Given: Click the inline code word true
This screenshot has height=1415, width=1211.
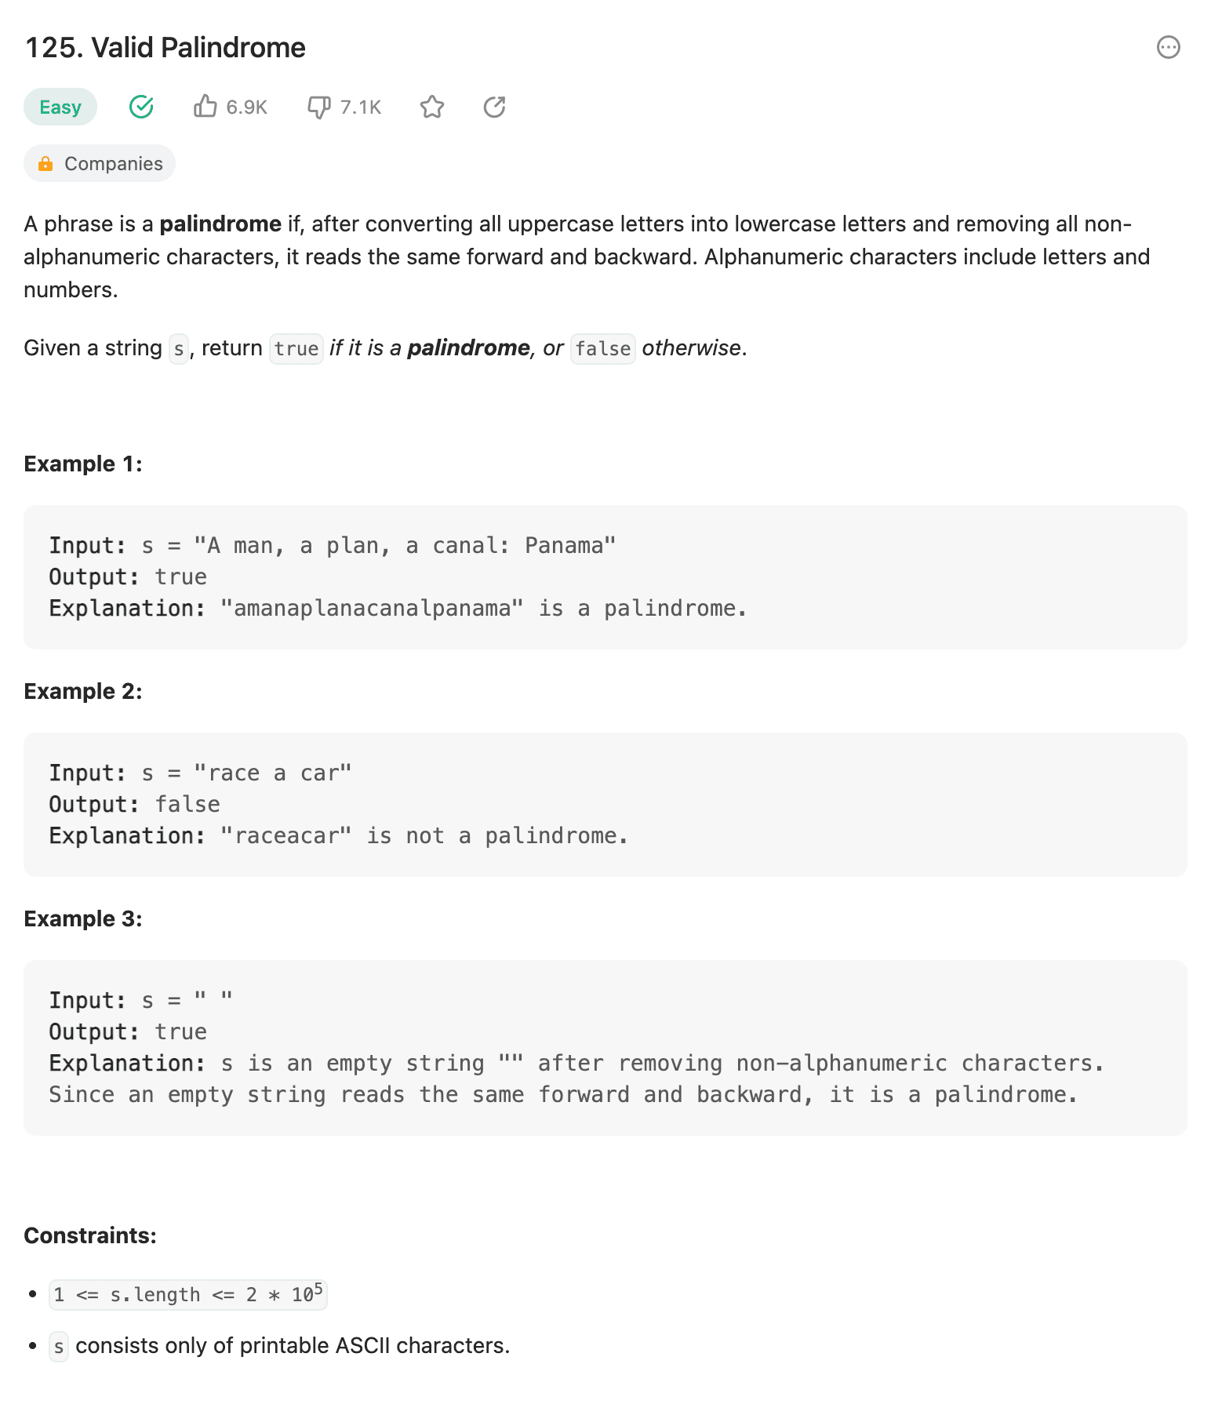Looking at the screenshot, I should pyautogui.click(x=296, y=348).
